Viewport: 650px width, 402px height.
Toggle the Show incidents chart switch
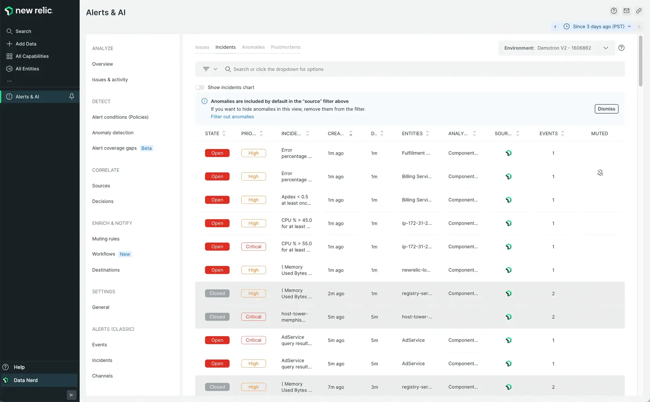[x=200, y=87]
